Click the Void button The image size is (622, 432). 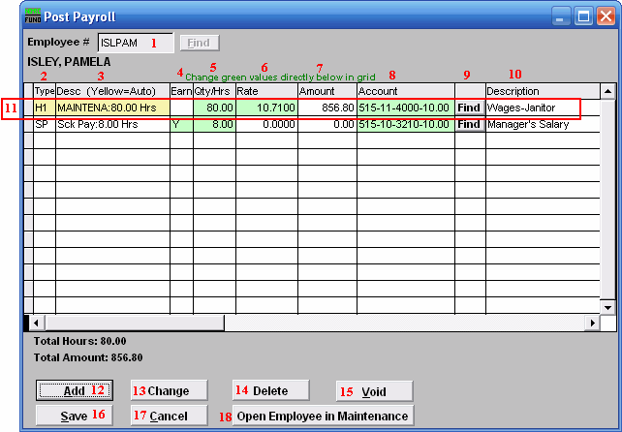tap(374, 391)
